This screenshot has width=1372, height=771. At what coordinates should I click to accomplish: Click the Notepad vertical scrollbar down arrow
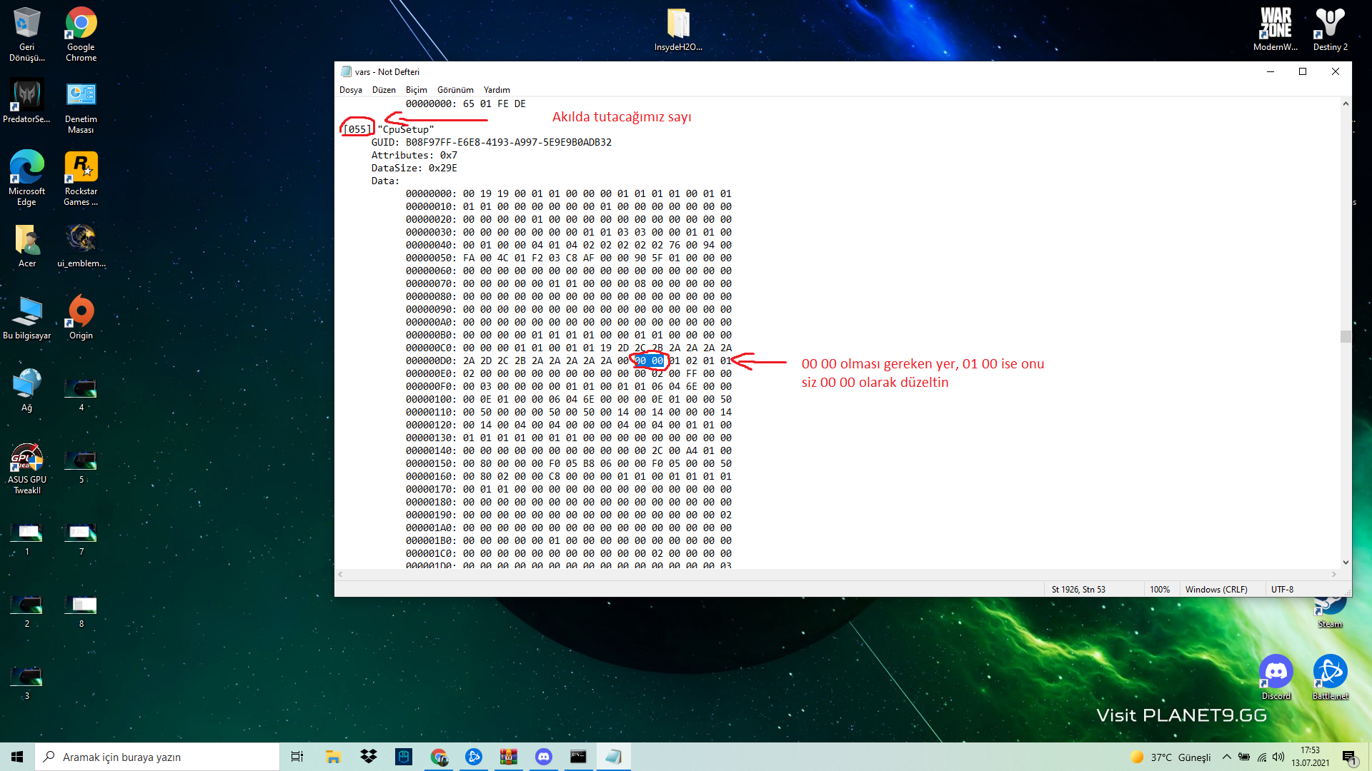(1346, 563)
